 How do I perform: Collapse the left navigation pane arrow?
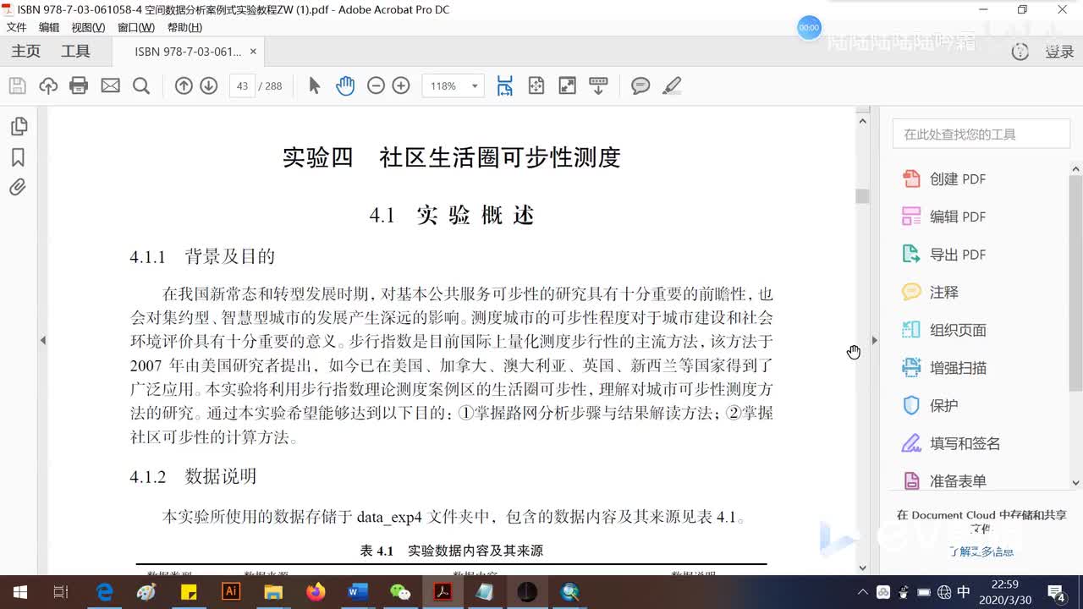(42, 340)
